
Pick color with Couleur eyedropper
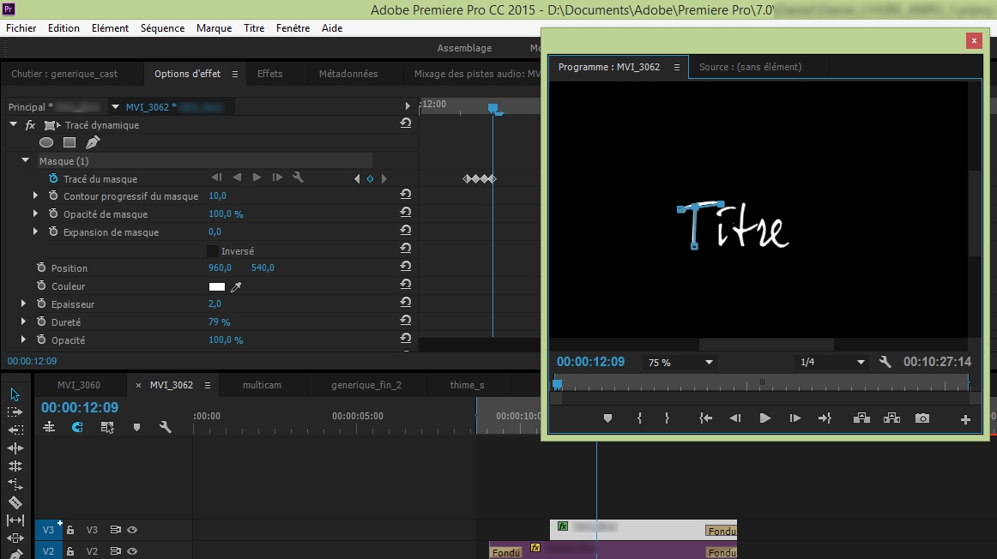pos(236,287)
